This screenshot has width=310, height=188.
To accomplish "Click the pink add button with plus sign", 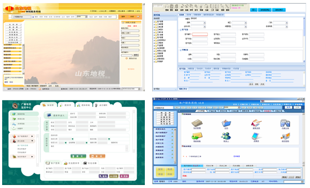I will (x=125, y=176).
